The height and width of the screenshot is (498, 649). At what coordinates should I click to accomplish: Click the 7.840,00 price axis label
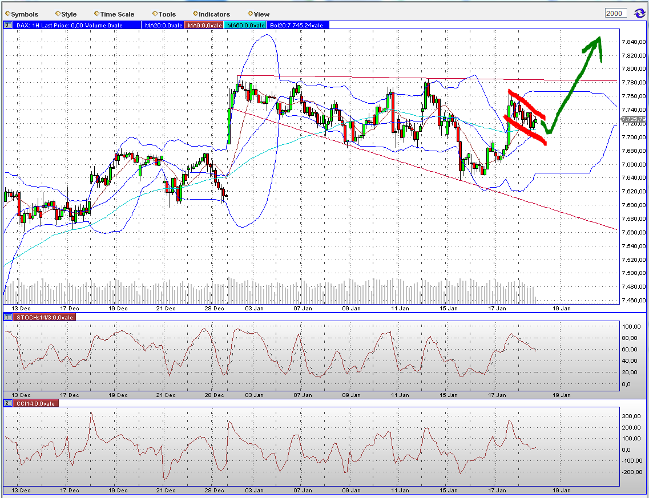pyautogui.click(x=633, y=42)
